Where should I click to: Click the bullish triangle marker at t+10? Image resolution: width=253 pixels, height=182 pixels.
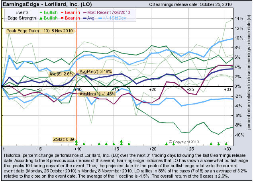tap(76, 143)
